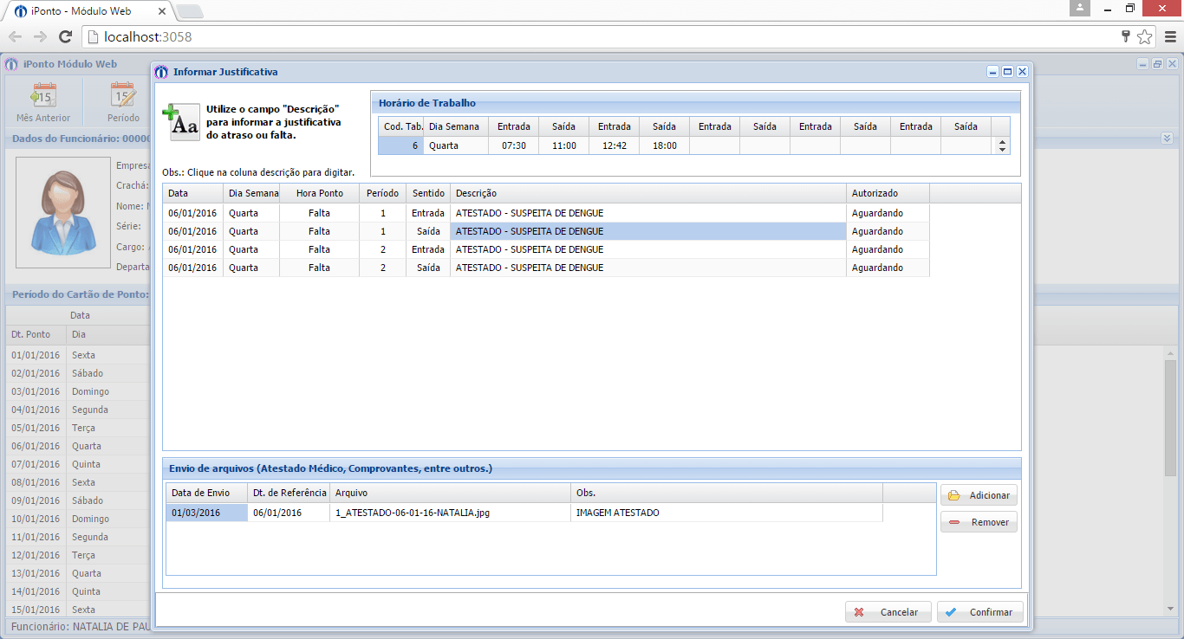Click the Mês Anterior calendar icon

[43, 94]
